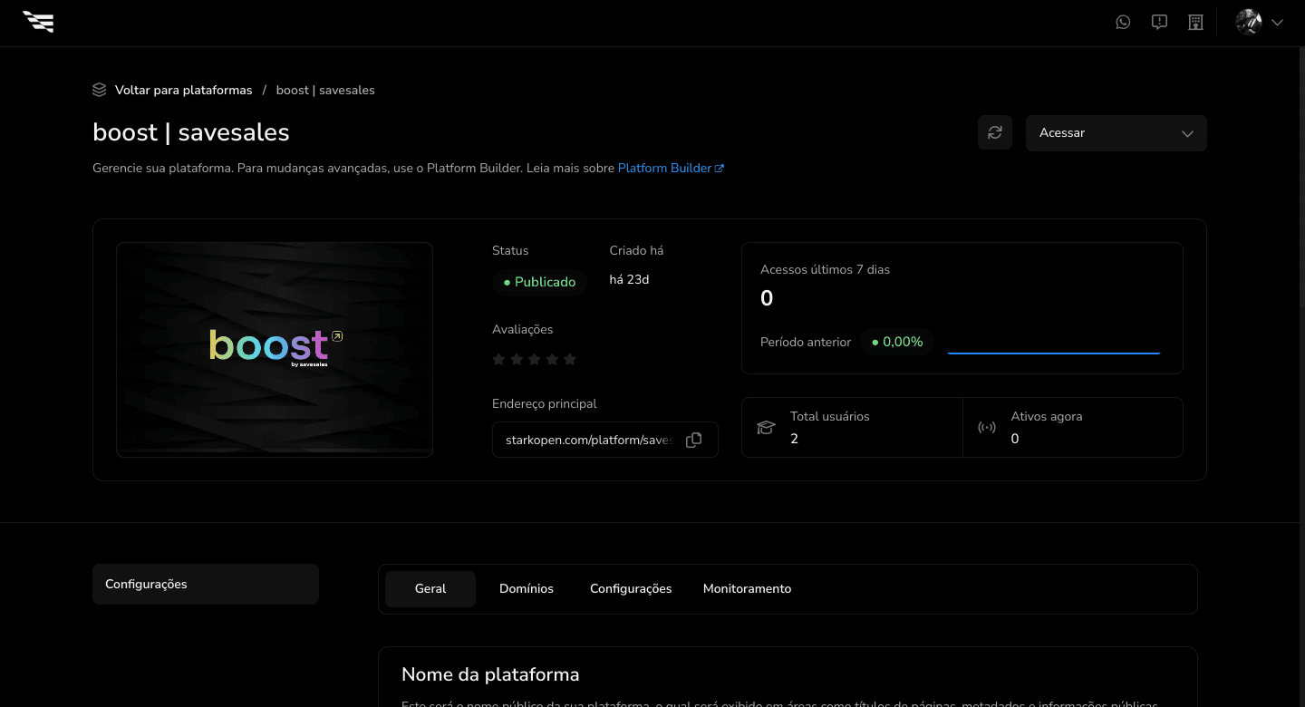Click the boost platform thumbnail
Screen dimensions: 1305x707
275,350
